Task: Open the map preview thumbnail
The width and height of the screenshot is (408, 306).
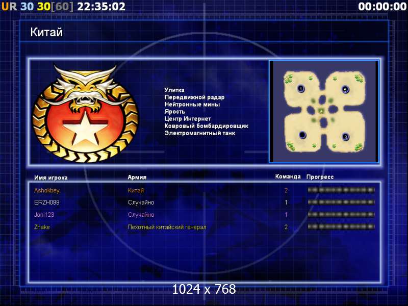Action: pos(324,112)
